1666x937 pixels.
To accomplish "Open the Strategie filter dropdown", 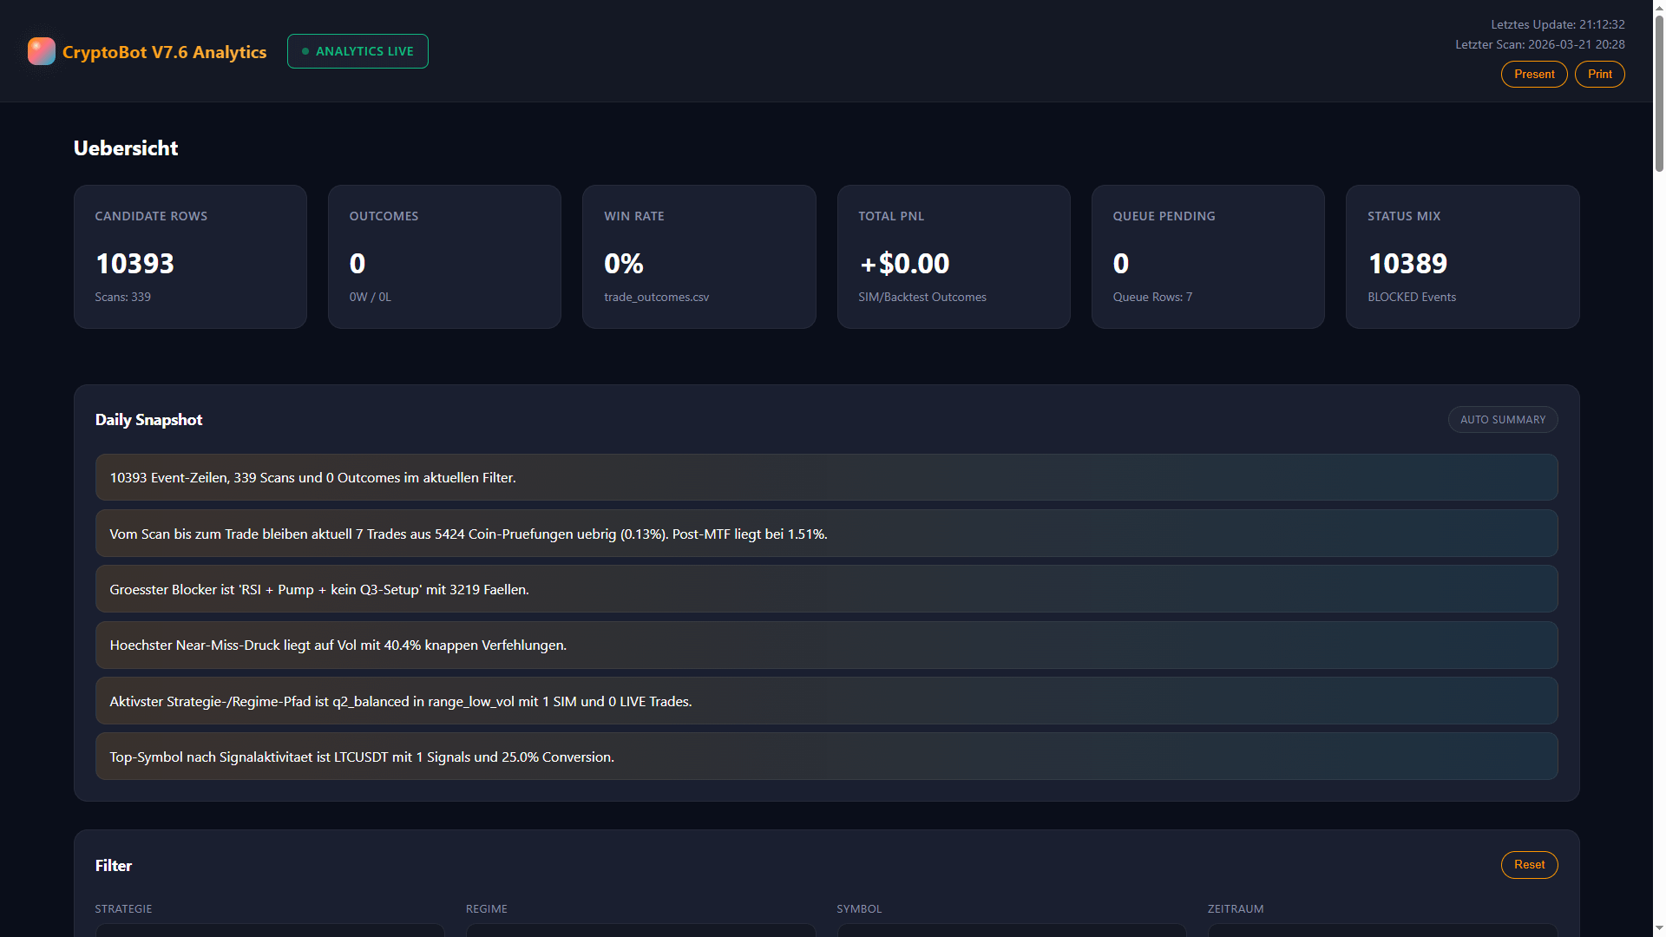I will coord(269,930).
